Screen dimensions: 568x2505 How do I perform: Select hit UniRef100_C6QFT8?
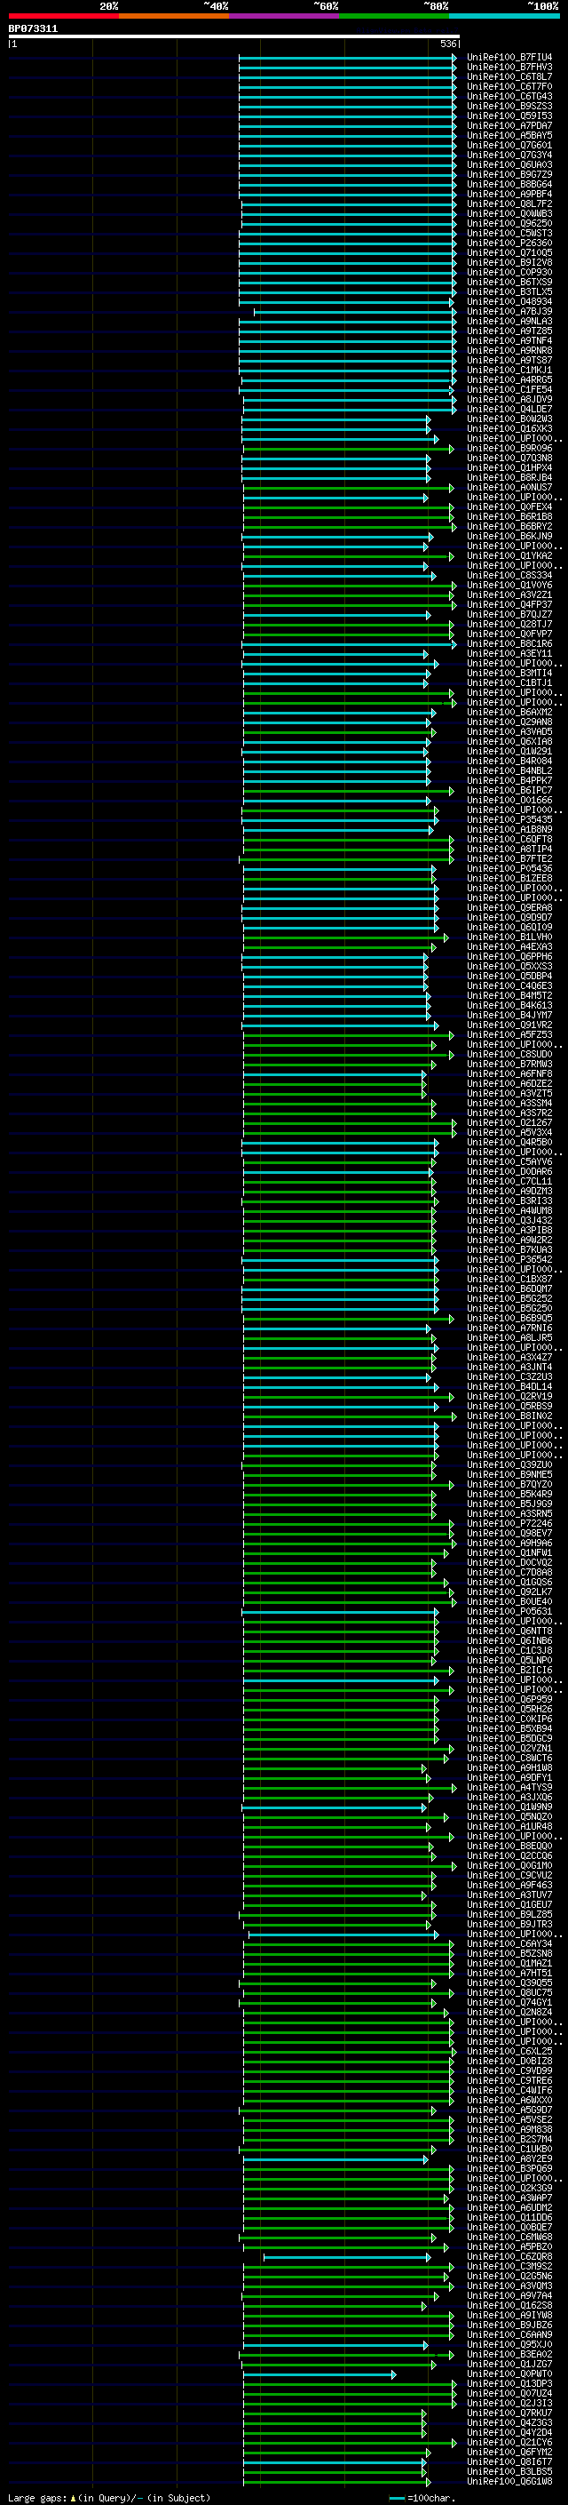tap(509, 839)
